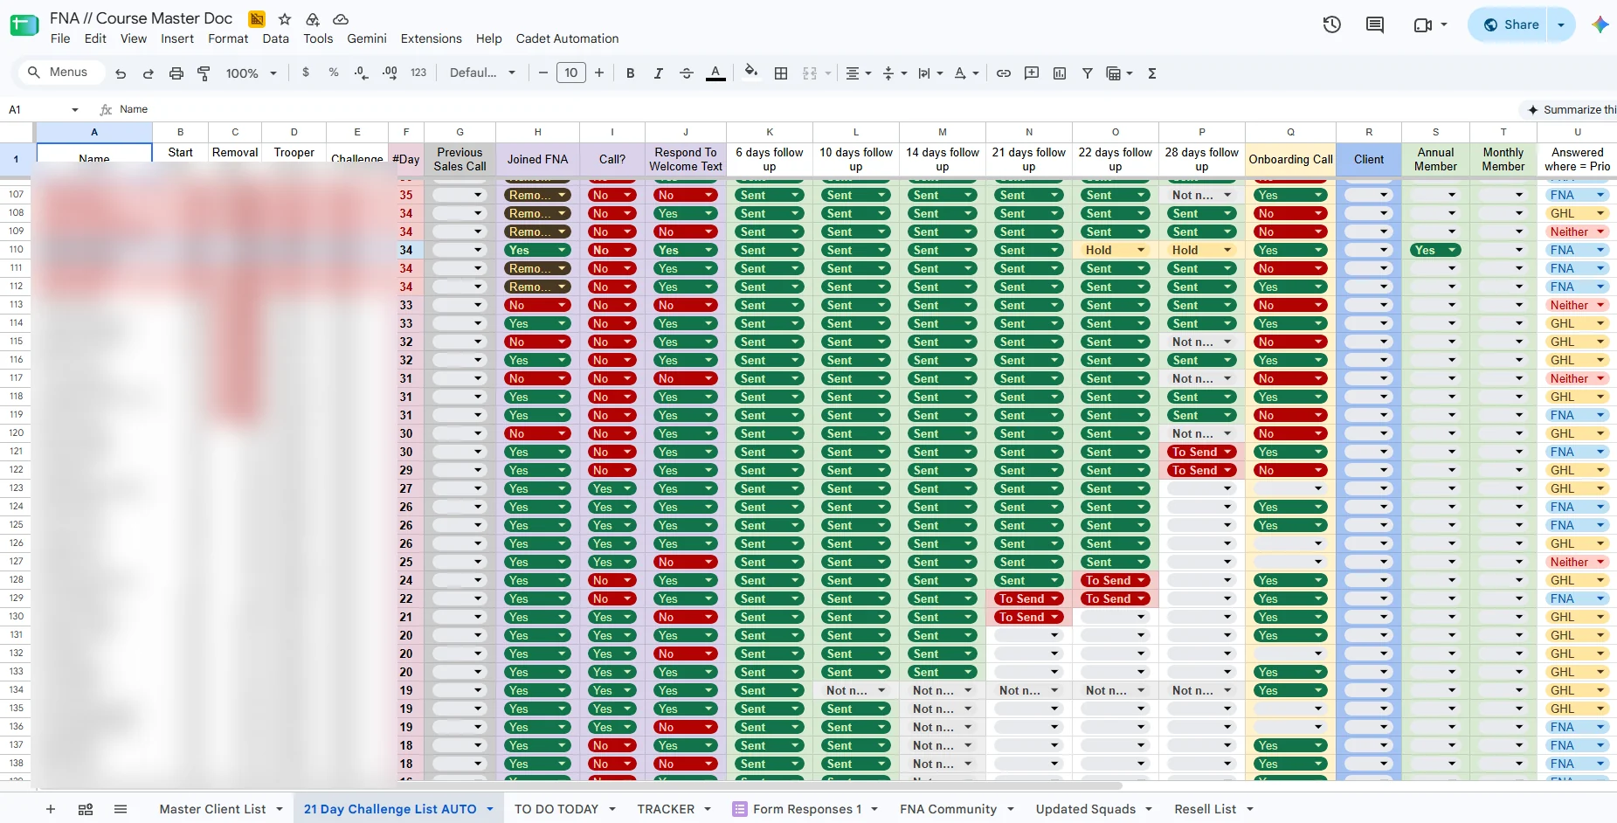
Task: Increase decimal places icon
Action: point(390,73)
